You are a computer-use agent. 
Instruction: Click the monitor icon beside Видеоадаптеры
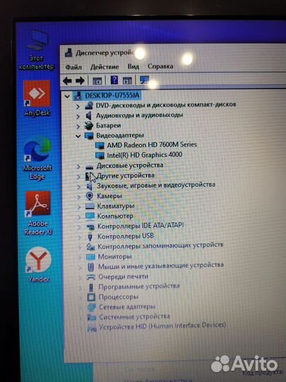(89, 136)
